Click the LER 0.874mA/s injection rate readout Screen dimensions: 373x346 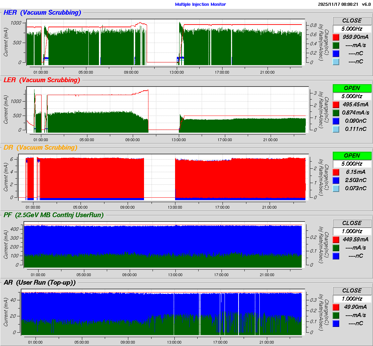pyautogui.click(x=355, y=112)
